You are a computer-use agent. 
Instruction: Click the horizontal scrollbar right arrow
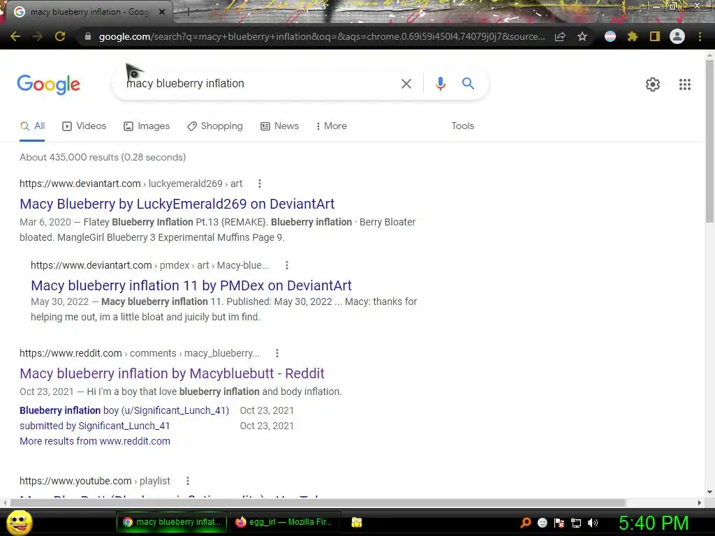700,502
